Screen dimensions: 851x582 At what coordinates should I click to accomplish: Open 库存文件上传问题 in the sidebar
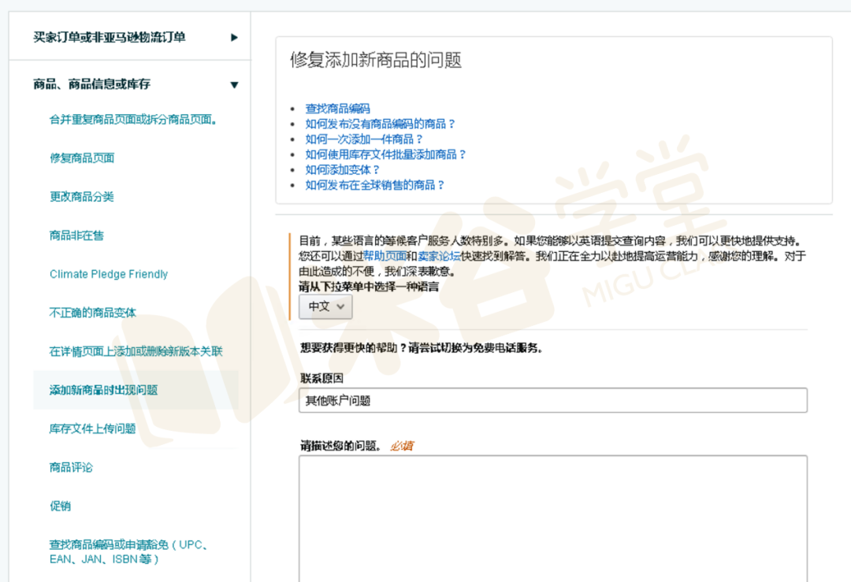(x=93, y=428)
